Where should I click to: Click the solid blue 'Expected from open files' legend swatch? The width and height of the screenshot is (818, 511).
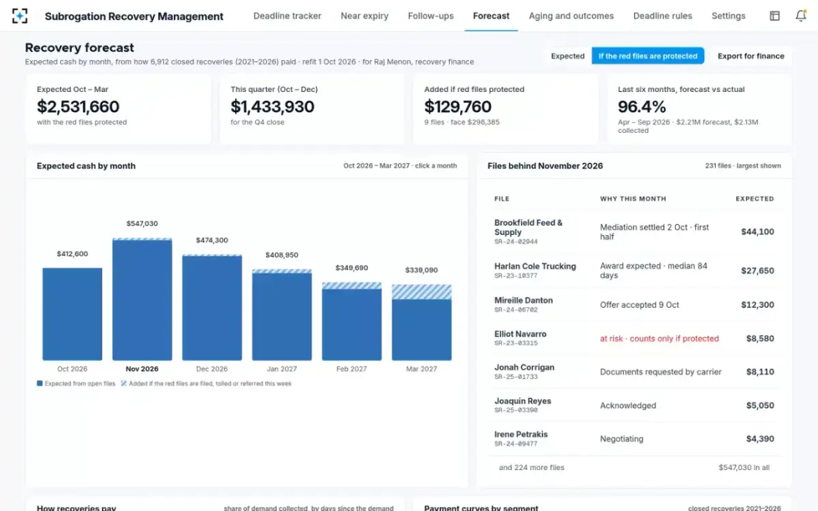coord(40,384)
